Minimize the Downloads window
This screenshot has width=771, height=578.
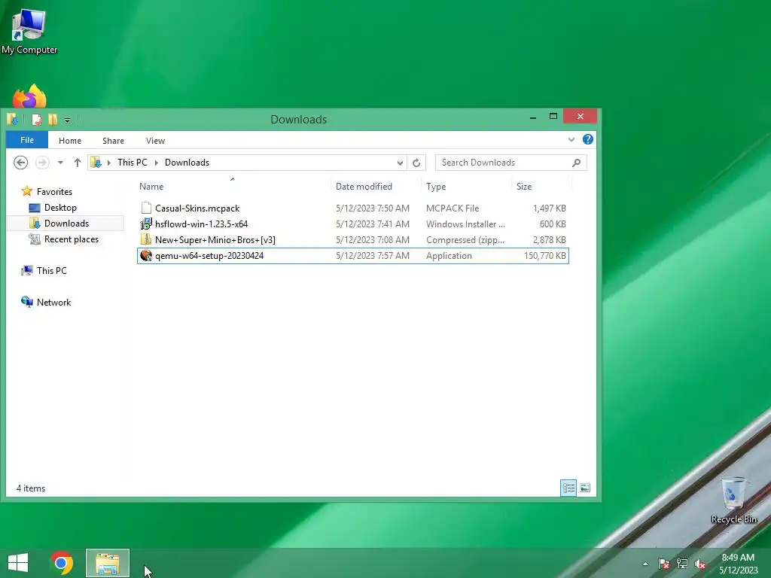click(x=533, y=117)
